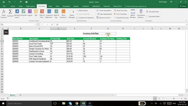188x106 pixels.
Task: Save the workbook from quick access toolbar
Action: coord(4,2)
